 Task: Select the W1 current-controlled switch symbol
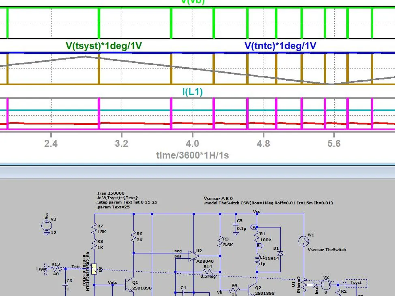click(304, 241)
